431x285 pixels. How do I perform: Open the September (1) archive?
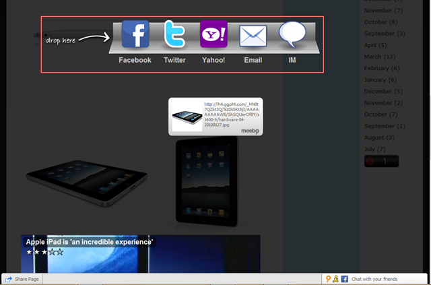(x=385, y=126)
